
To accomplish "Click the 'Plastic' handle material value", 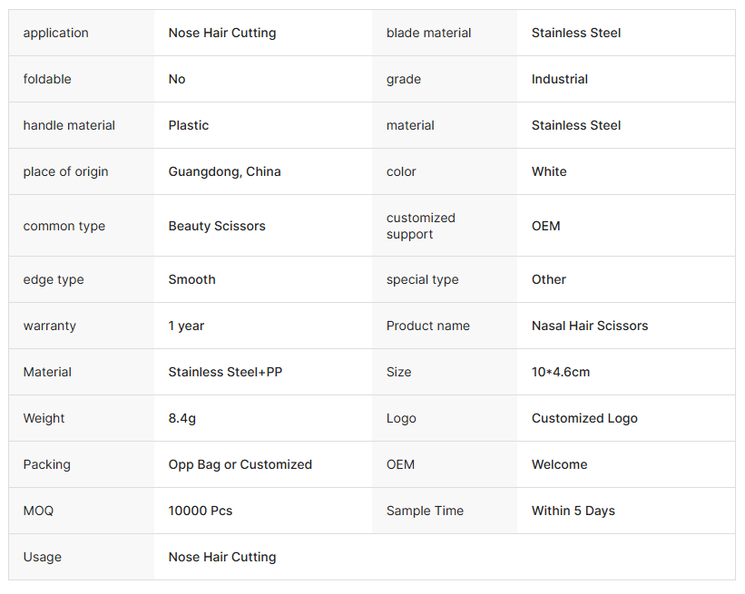I will pyautogui.click(x=189, y=126).
